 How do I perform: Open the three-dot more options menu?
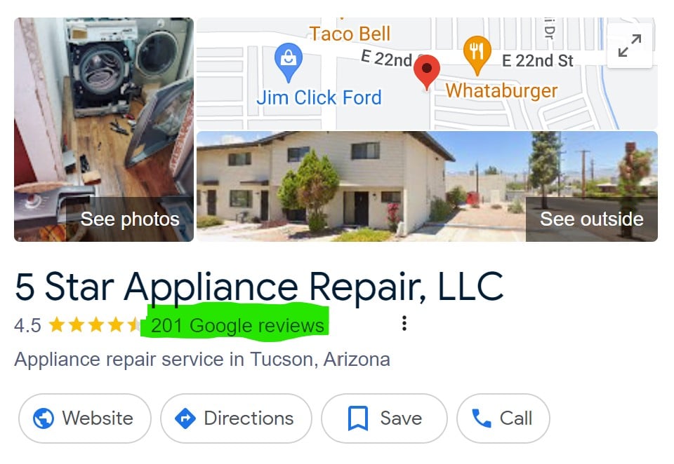coord(404,323)
